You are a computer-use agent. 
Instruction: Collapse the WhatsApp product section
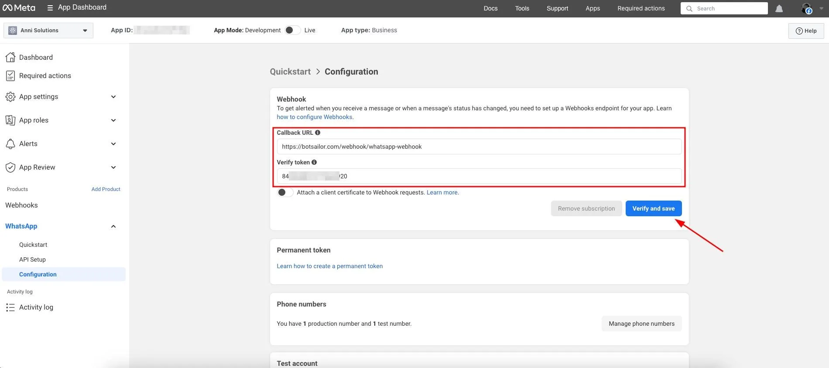[113, 226]
